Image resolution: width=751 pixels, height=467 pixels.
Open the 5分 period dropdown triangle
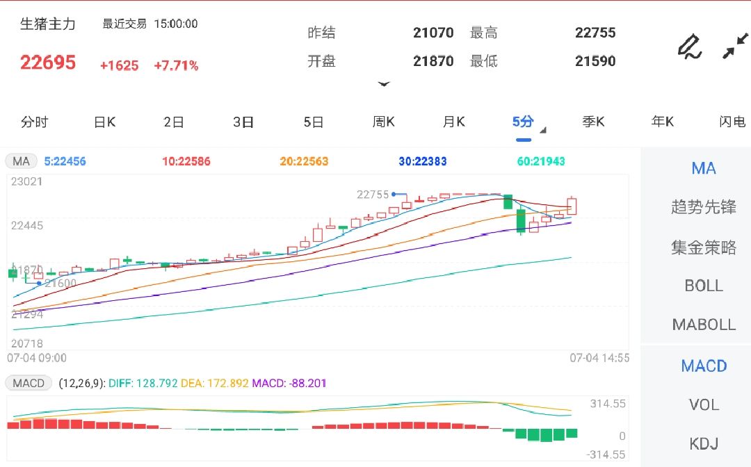click(542, 130)
